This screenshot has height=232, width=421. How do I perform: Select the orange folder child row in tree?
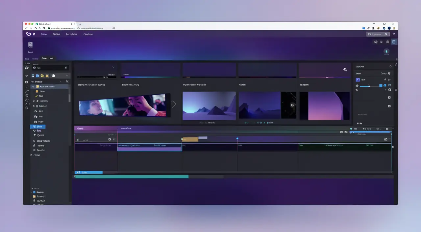[39, 91]
